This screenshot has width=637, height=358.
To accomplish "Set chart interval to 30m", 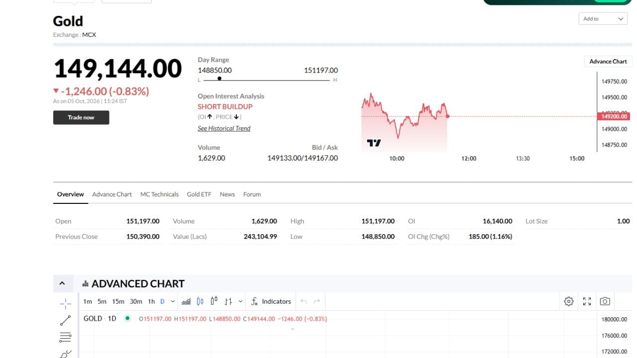I will [136, 301].
